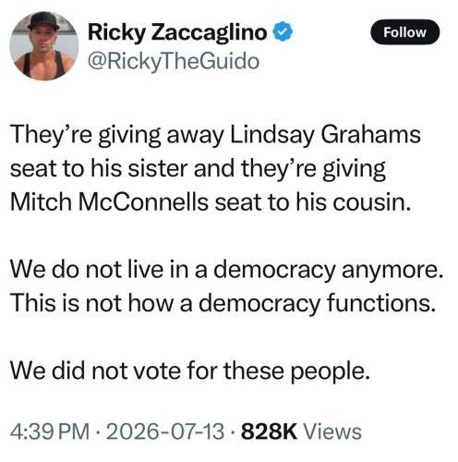Click the opening words They're giving away

(x=116, y=136)
